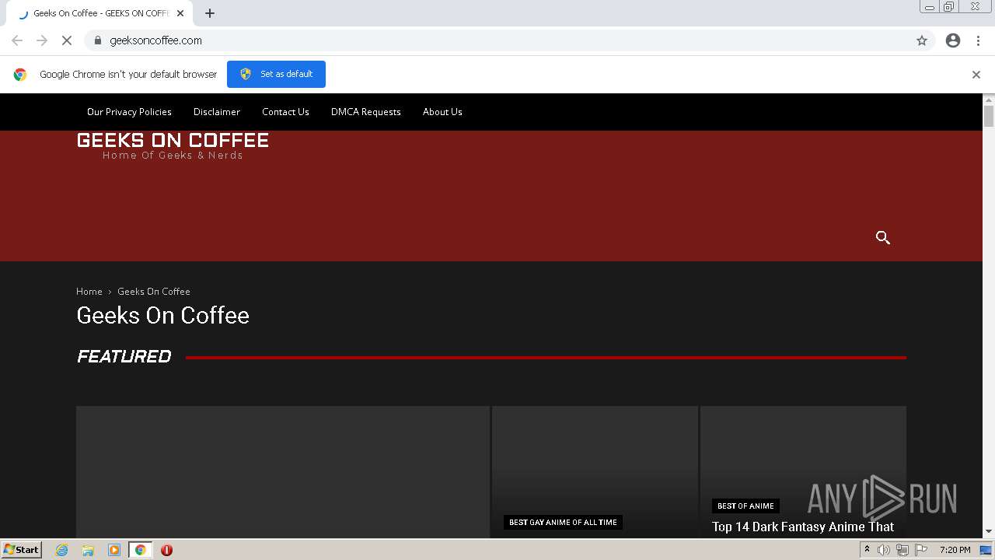This screenshot has height=560, width=995.
Task: Open a new tab with the plus button
Action: click(210, 13)
